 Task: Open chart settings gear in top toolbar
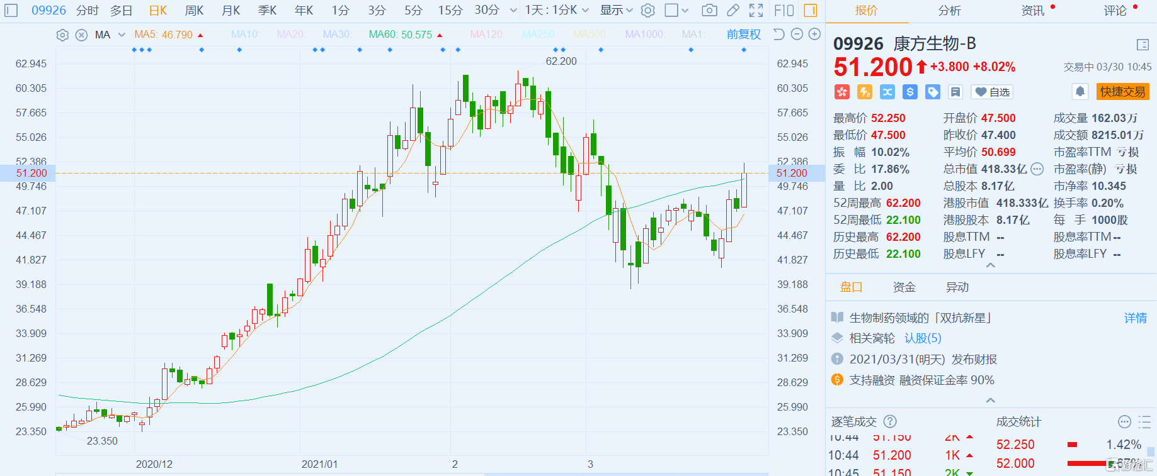click(647, 10)
